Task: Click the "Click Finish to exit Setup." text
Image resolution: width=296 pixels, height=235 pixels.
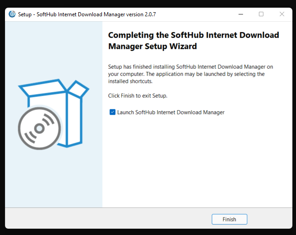Action: (x=138, y=96)
